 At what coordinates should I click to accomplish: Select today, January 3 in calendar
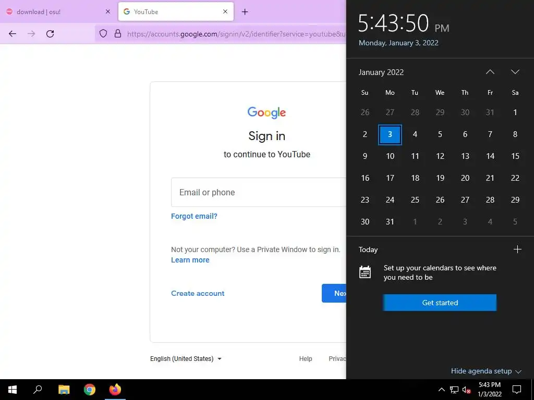pyautogui.click(x=390, y=134)
